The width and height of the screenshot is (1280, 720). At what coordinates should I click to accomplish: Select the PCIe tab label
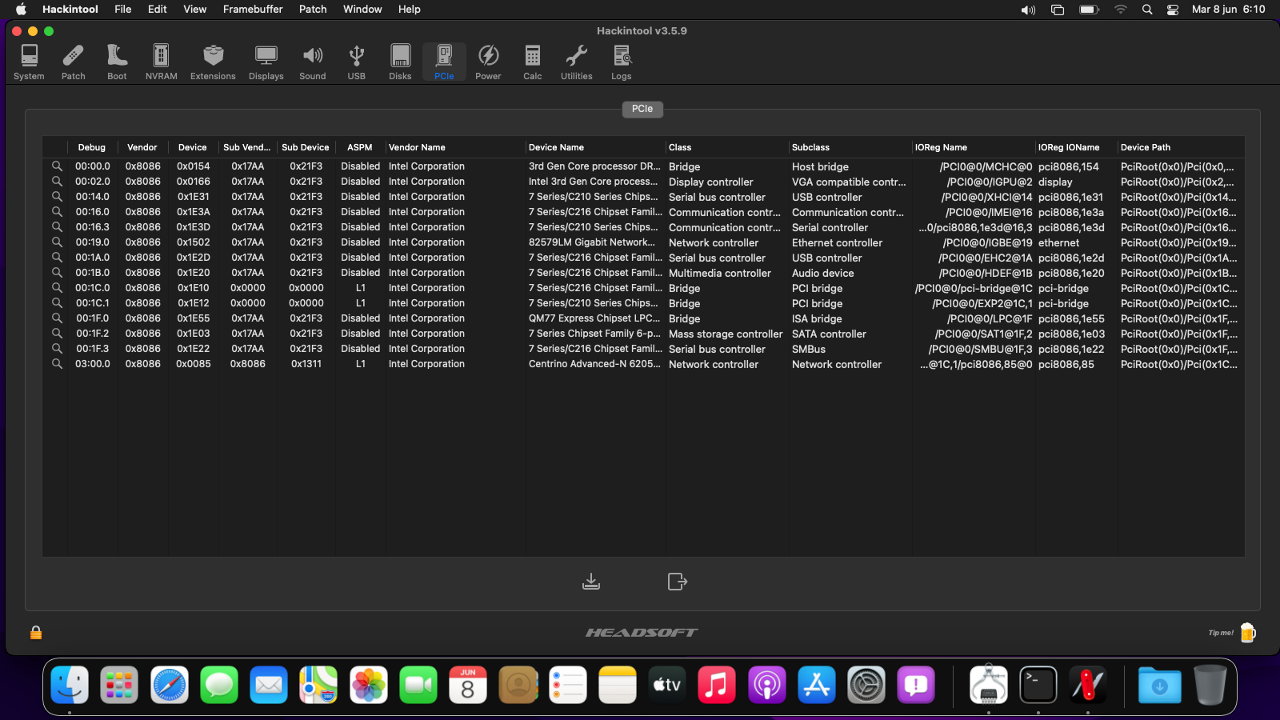(642, 109)
